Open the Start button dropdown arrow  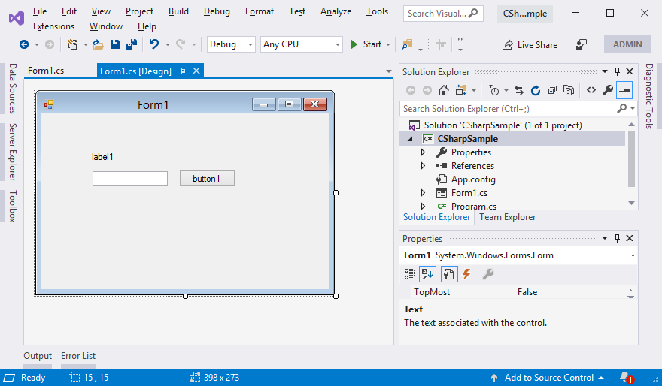click(x=388, y=44)
